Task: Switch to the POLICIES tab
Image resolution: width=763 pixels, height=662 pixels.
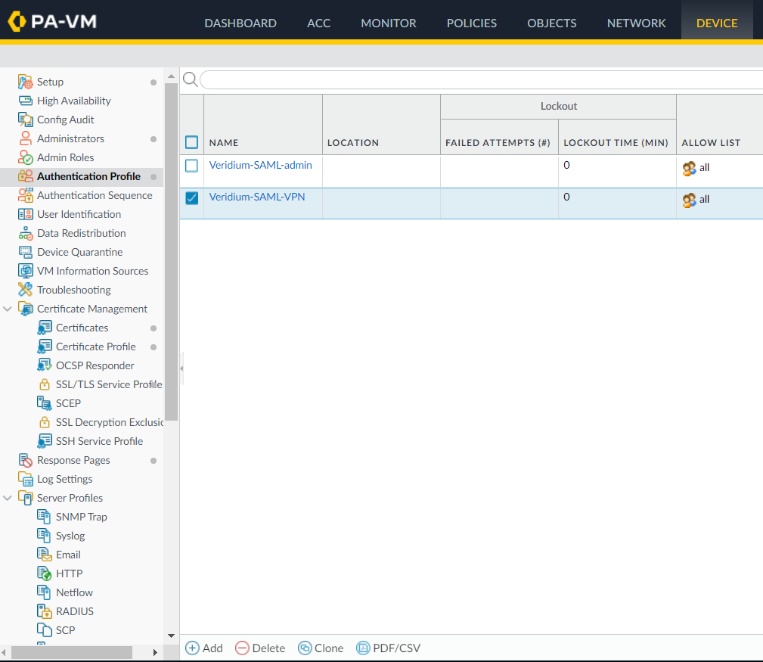Action: (x=471, y=23)
